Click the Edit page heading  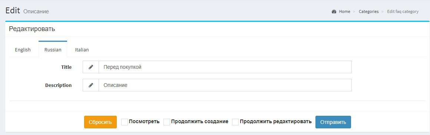(13, 10)
